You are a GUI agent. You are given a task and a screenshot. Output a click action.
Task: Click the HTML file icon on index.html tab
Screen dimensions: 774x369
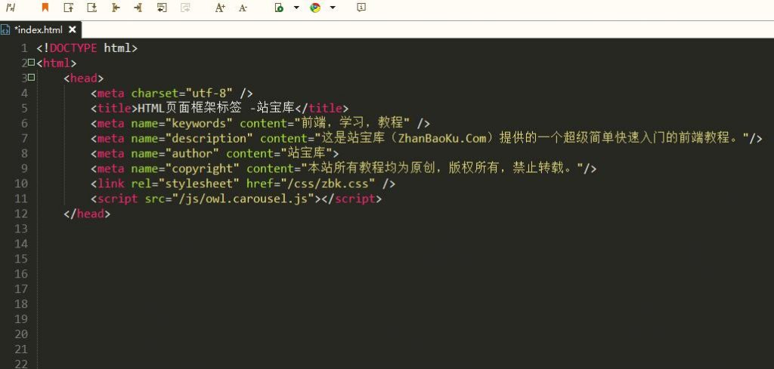pos(5,29)
